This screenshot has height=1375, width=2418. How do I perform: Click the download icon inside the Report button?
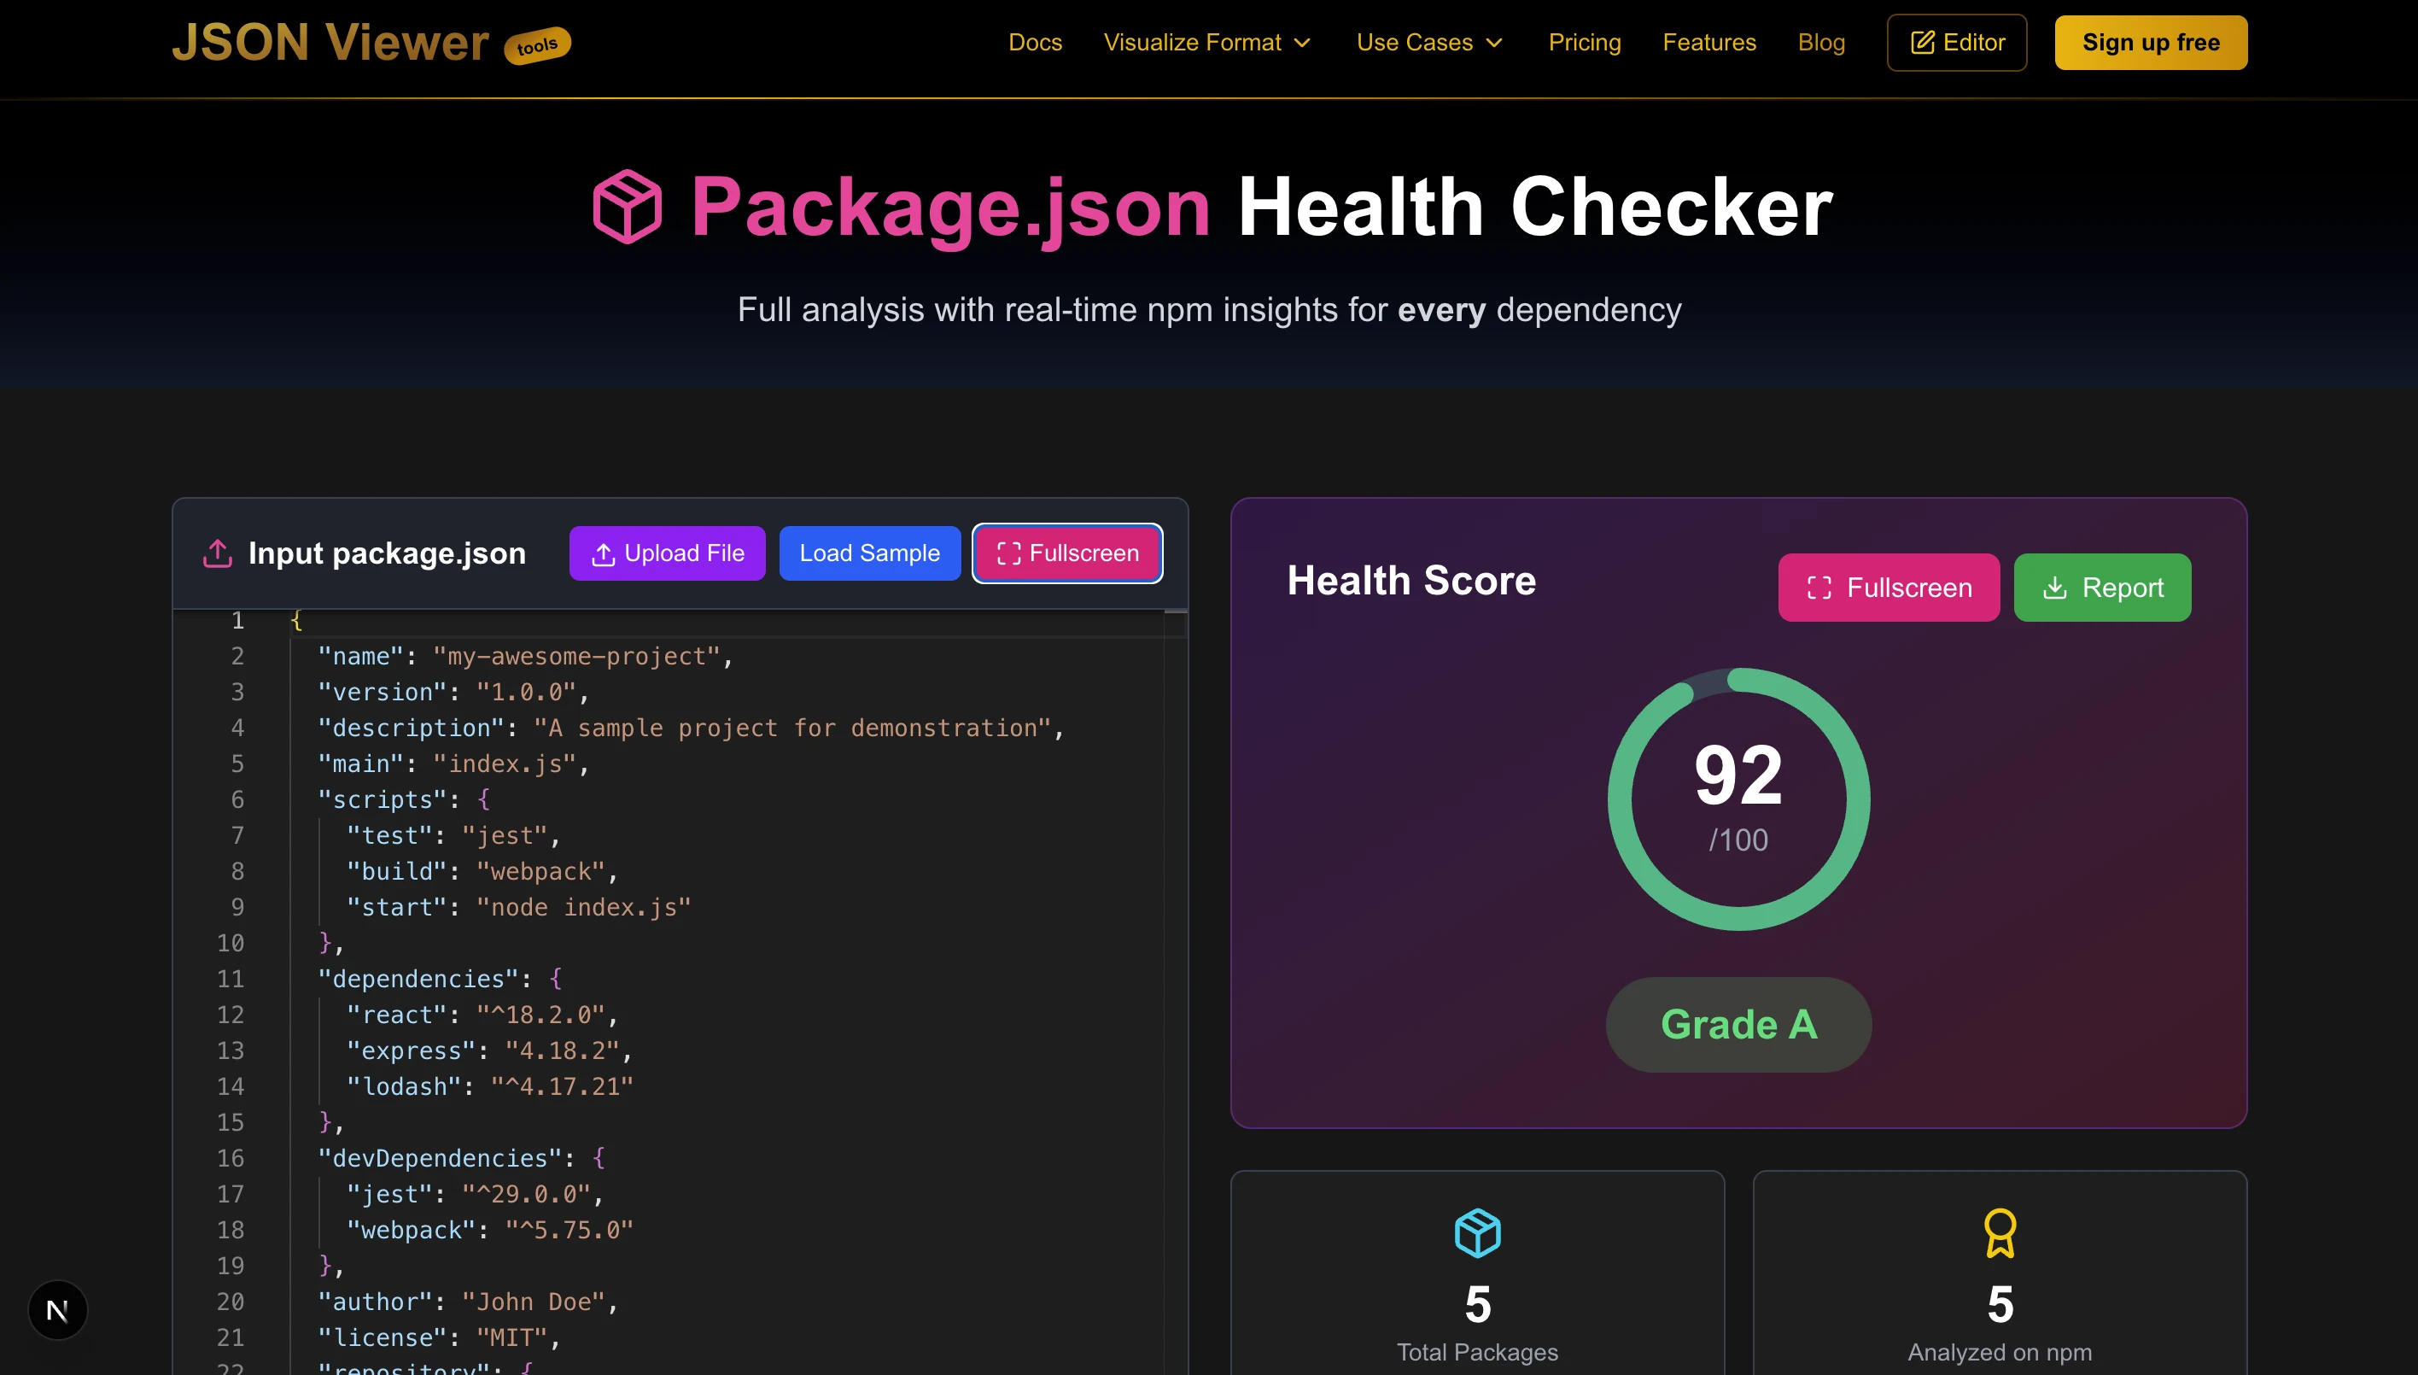click(x=2055, y=588)
